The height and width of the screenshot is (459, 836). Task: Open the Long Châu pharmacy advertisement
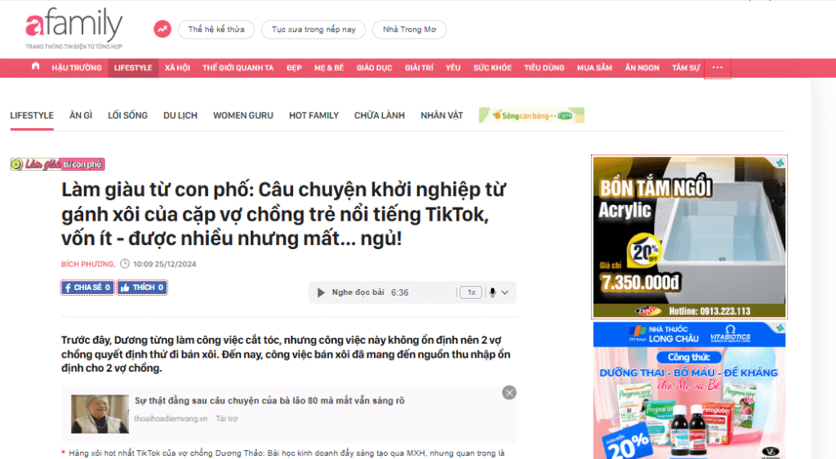click(689, 390)
